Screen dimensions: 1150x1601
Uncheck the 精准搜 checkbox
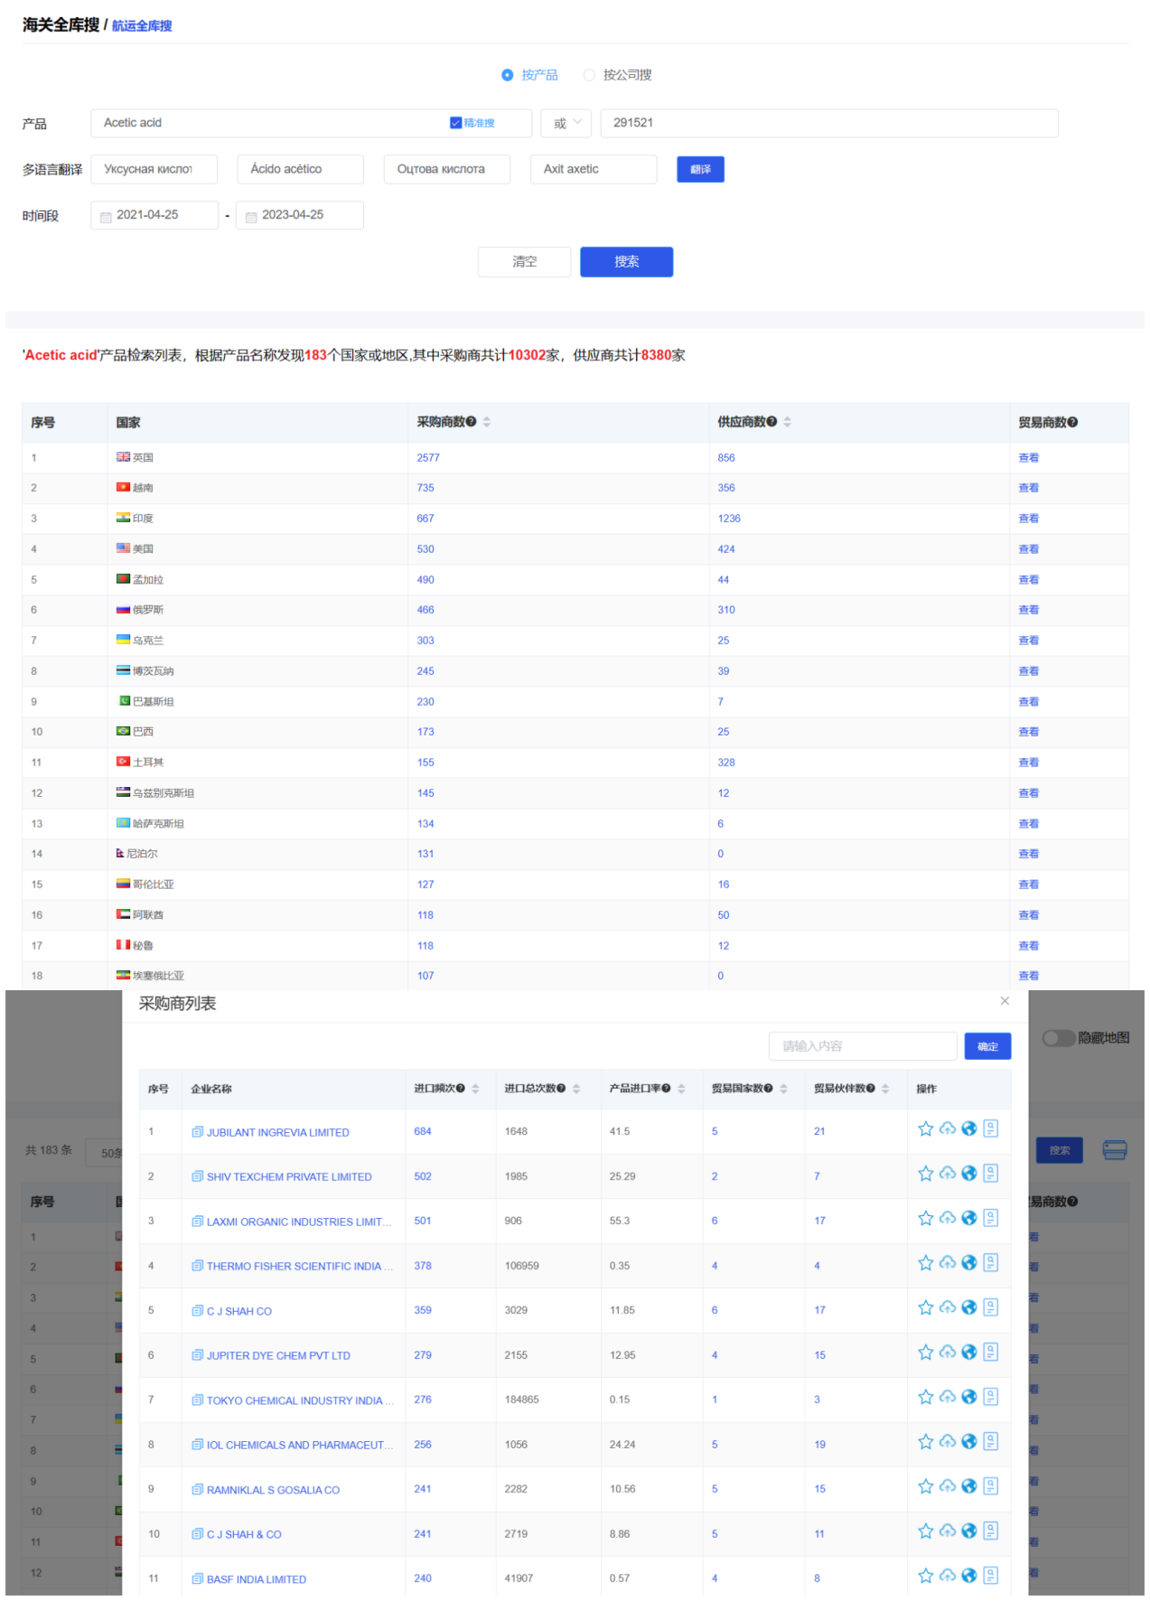point(455,123)
